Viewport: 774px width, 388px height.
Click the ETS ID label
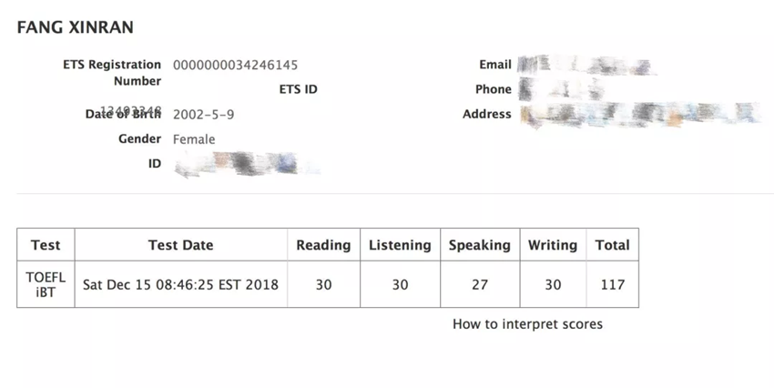[298, 89]
